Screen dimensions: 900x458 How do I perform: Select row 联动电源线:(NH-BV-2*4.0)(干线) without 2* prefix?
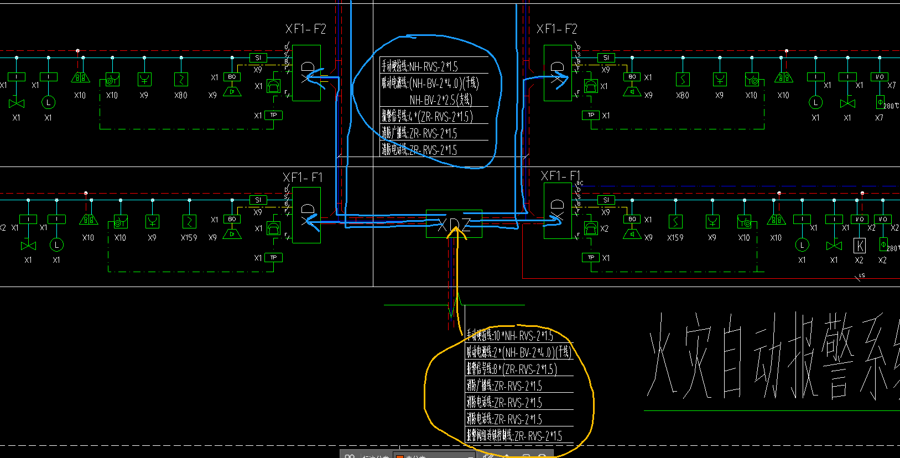(x=430, y=84)
